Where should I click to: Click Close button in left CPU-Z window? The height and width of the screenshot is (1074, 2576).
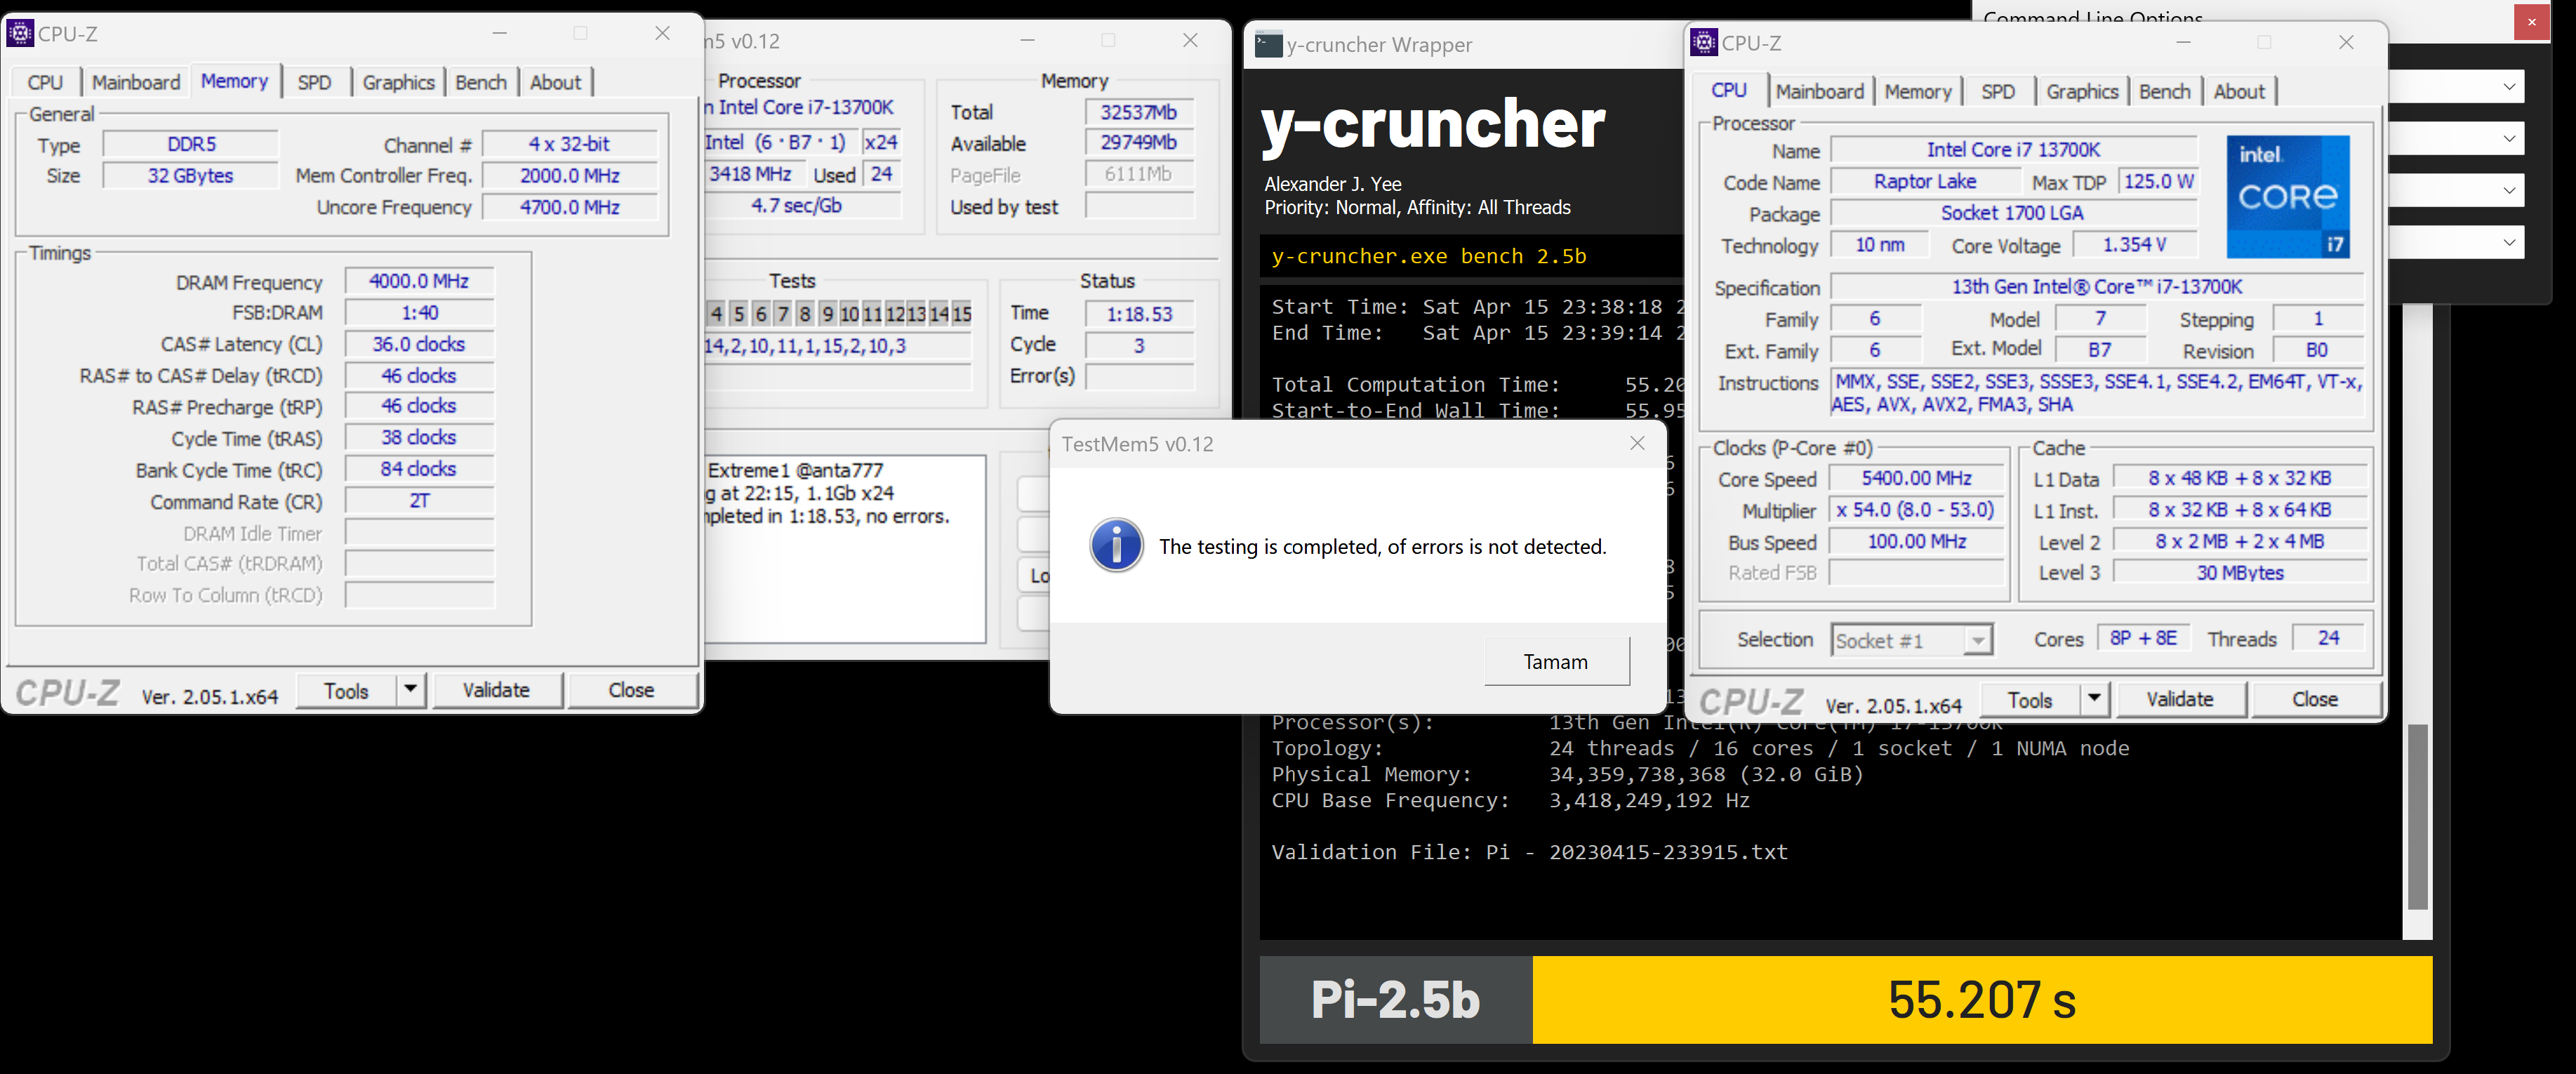coord(631,690)
